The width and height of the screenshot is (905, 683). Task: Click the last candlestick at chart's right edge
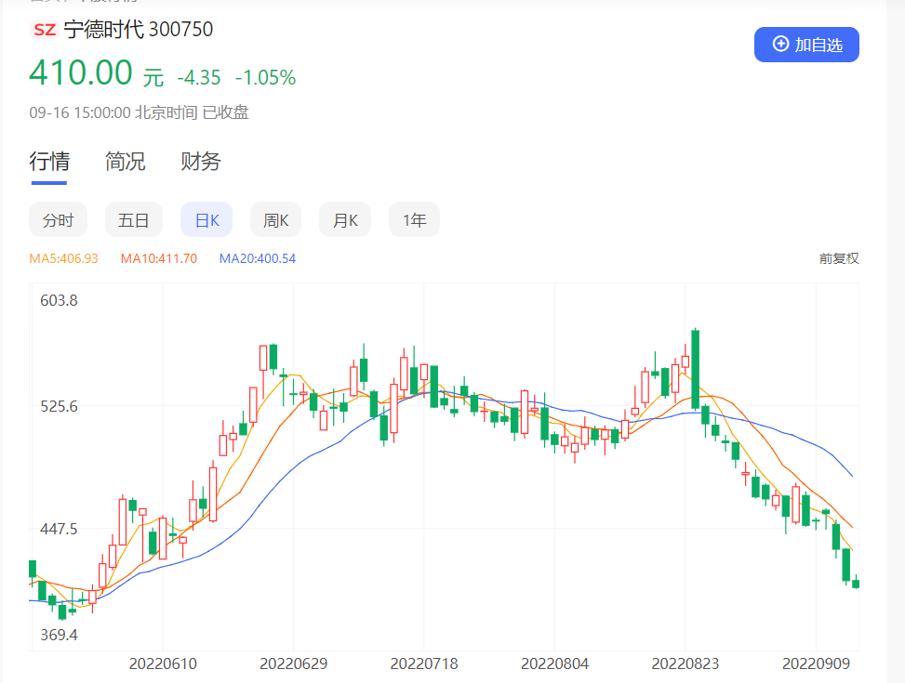pyautogui.click(x=856, y=584)
